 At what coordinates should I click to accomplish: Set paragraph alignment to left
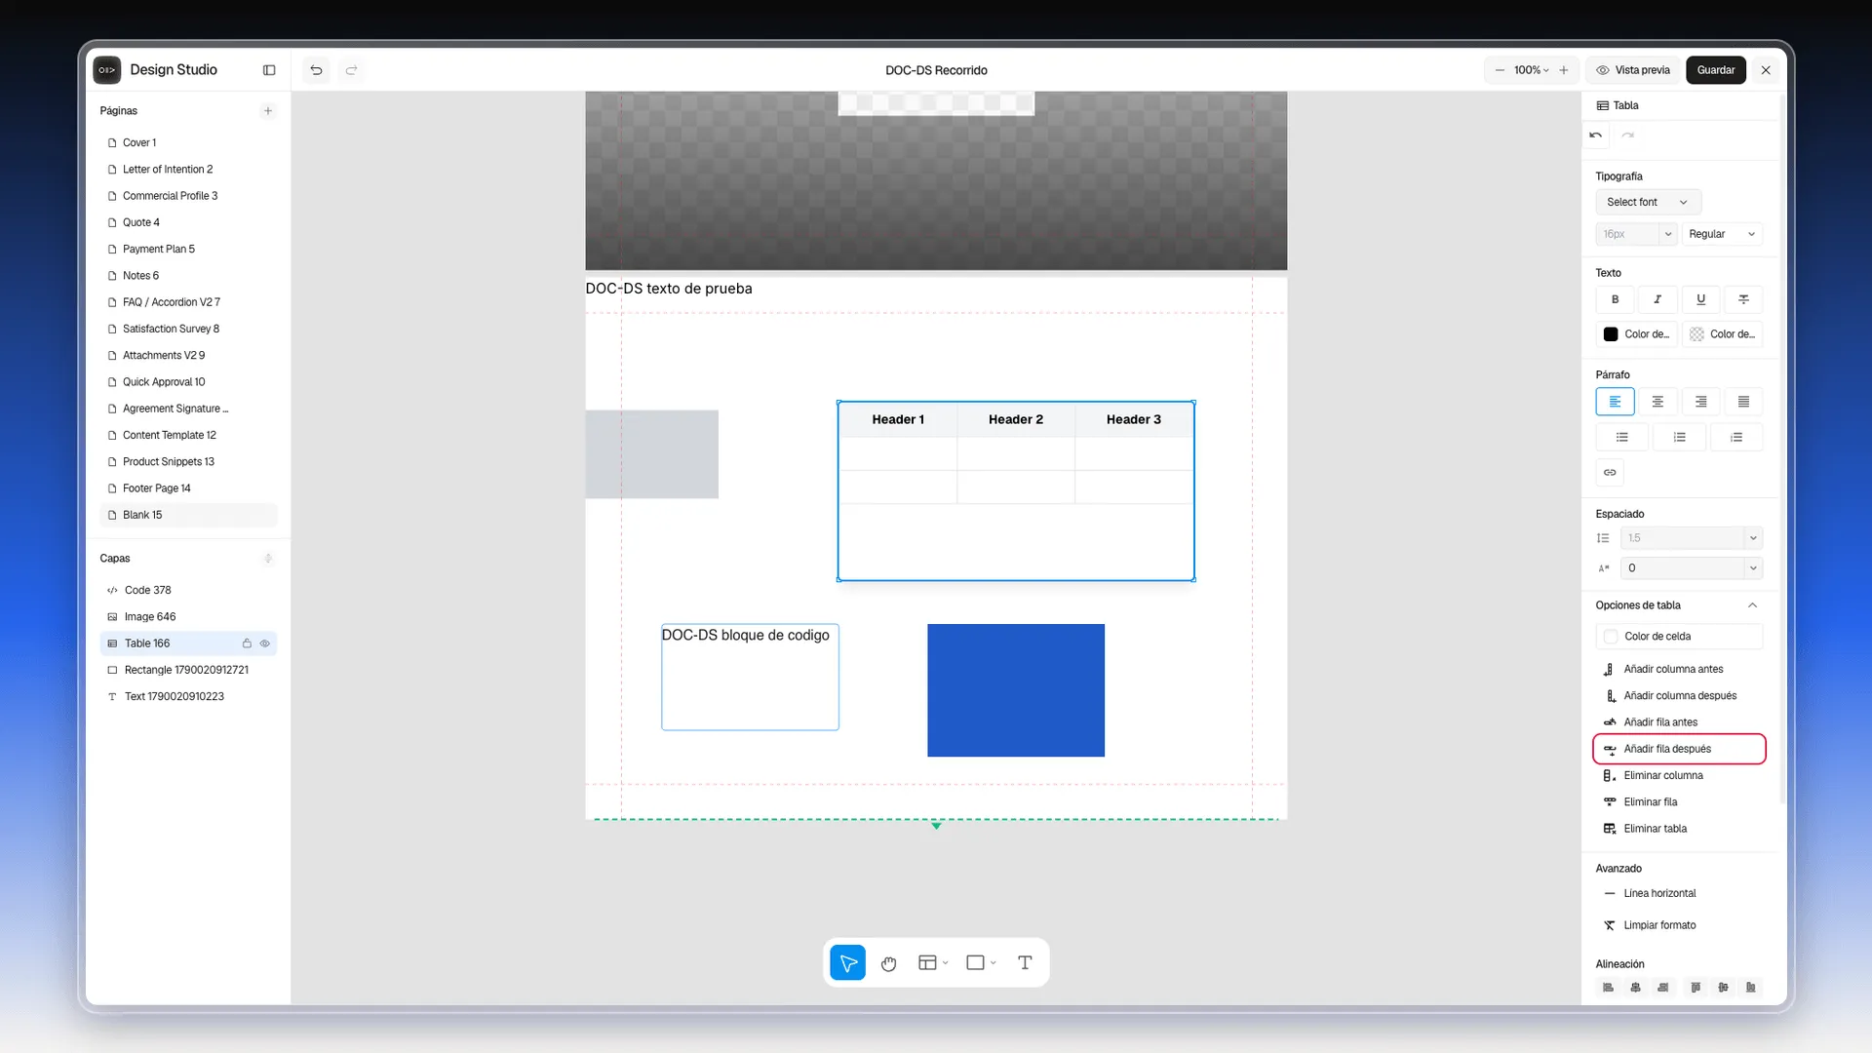point(1615,402)
